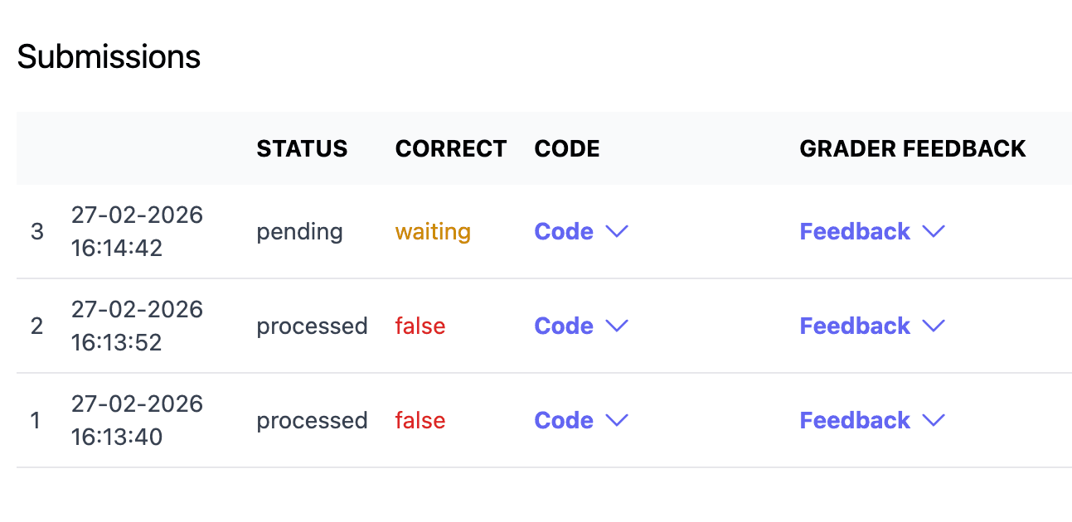Open Code text link for the 16:13:52 submission
The image size is (1072, 522).
(x=565, y=326)
